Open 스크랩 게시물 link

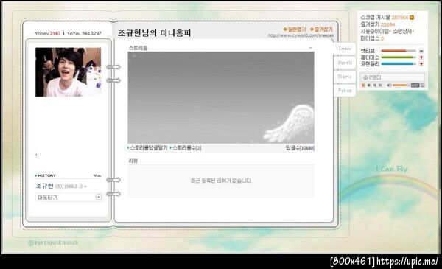click(375, 18)
